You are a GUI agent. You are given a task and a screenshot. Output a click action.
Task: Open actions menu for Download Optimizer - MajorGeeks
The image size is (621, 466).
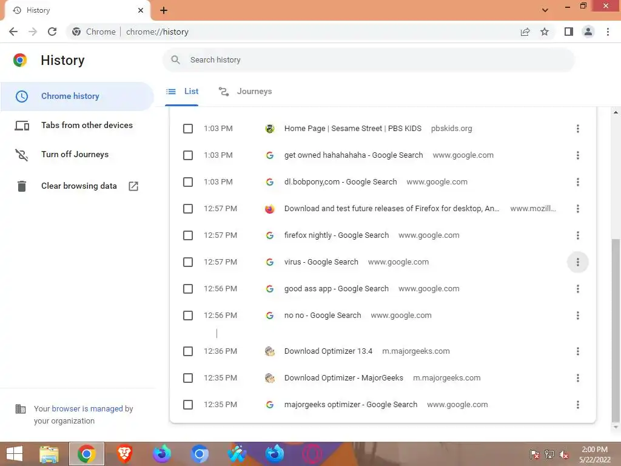coord(578,378)
